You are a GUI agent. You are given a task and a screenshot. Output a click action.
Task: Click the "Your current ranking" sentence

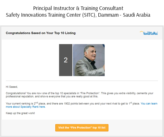click(20, 104)
